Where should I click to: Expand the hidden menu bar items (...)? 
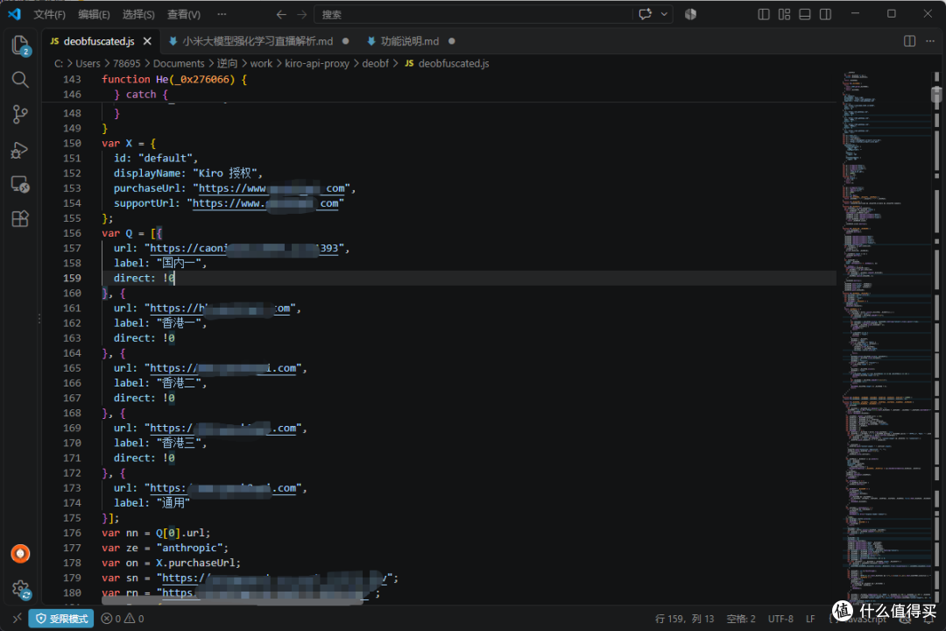222,14
